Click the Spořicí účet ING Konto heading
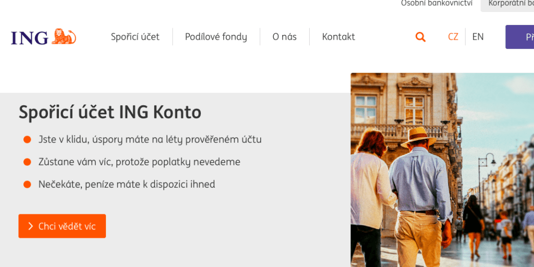 [x=110, y=113]
